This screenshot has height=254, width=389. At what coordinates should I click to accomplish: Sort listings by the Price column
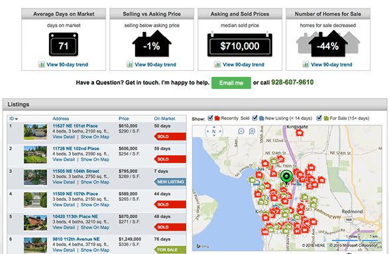coord(123,119)
